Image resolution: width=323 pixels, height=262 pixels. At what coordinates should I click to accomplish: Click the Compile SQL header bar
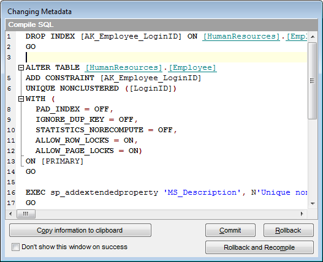click(161, 24)
